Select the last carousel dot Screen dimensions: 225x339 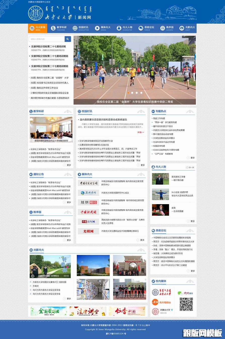(141, 93)
